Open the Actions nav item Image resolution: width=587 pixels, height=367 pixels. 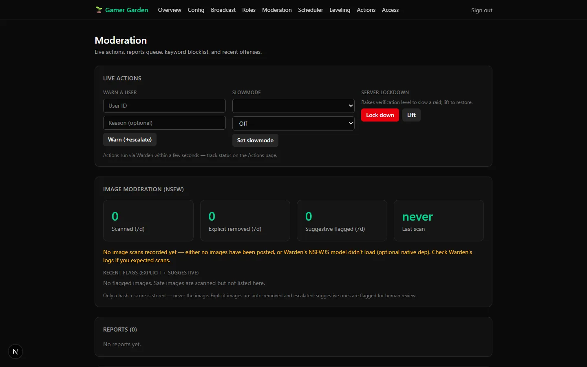(x=366, y=10)
